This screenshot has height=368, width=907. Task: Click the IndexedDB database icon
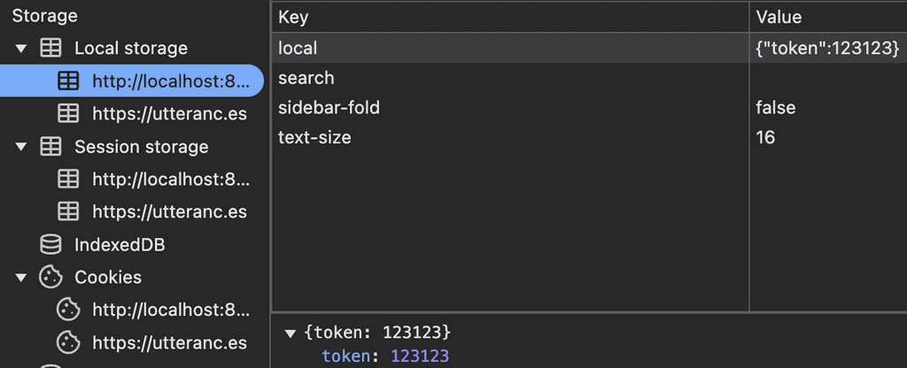point(50,245)
